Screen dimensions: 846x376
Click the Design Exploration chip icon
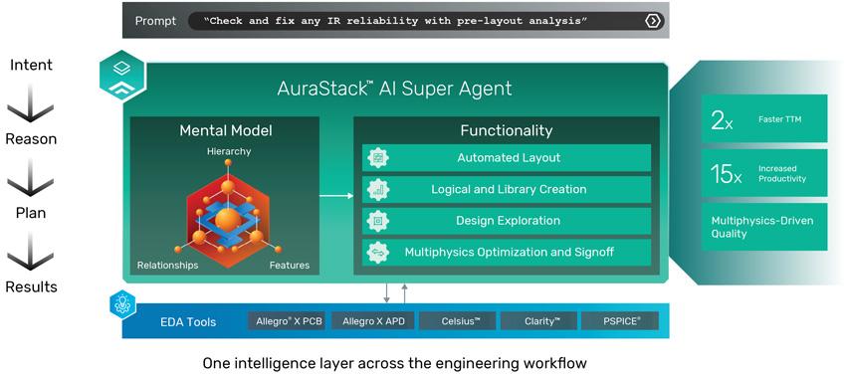(377, 221)
